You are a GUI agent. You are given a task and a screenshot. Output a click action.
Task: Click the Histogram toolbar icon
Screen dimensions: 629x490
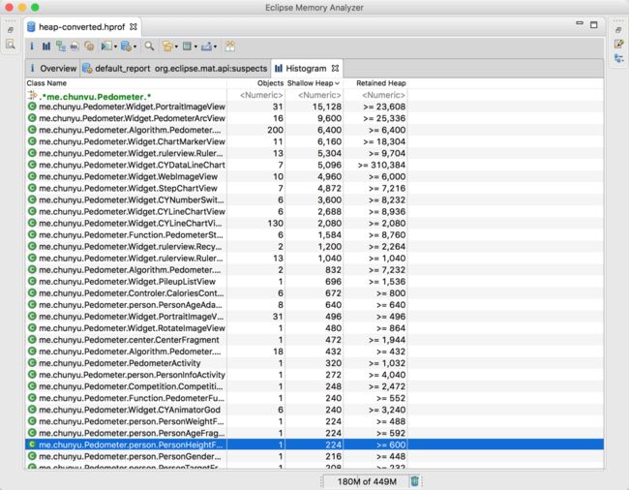[46, 46]
